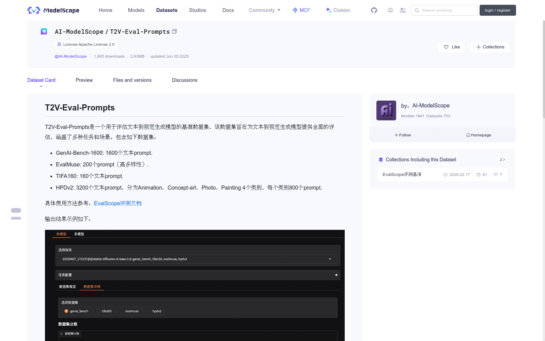
Task: Select the hpdv2 radio option
Action: point(154,311)
